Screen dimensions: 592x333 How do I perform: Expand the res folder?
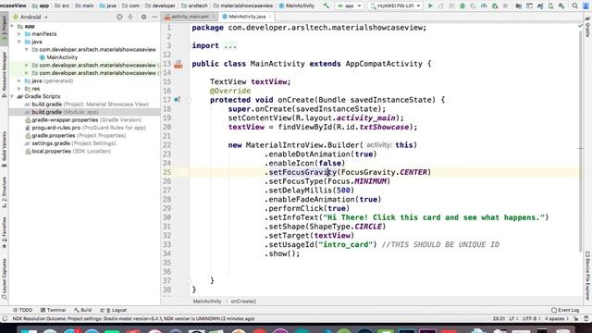click(x=19, y=89)
